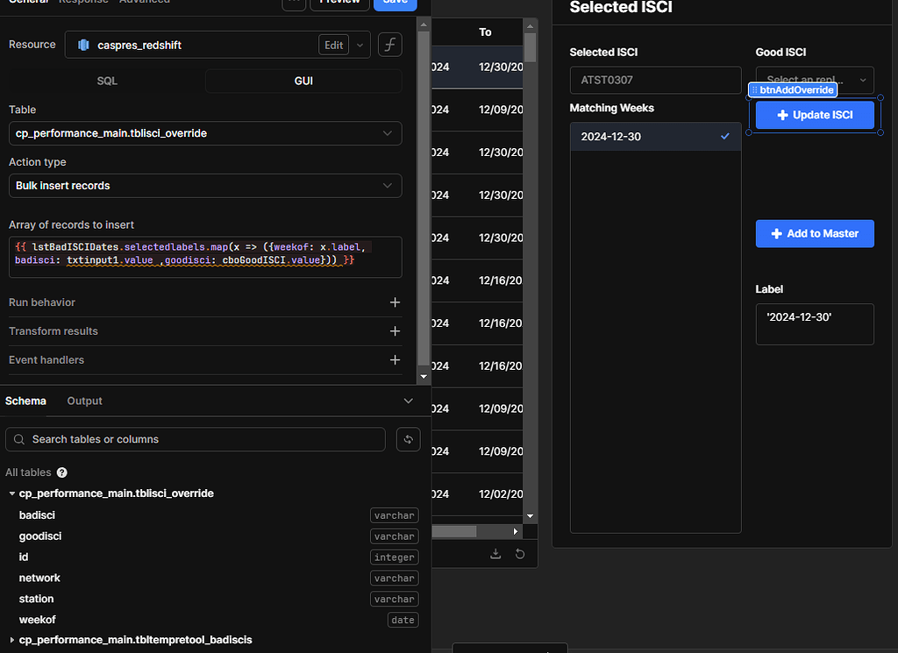Screen dimensions: 898x653
Task: Collapse the Schema panel
Action: point(408,401)
